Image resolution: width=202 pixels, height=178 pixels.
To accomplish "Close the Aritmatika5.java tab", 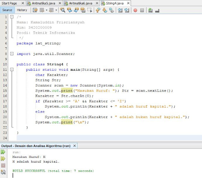I will 60,3.
